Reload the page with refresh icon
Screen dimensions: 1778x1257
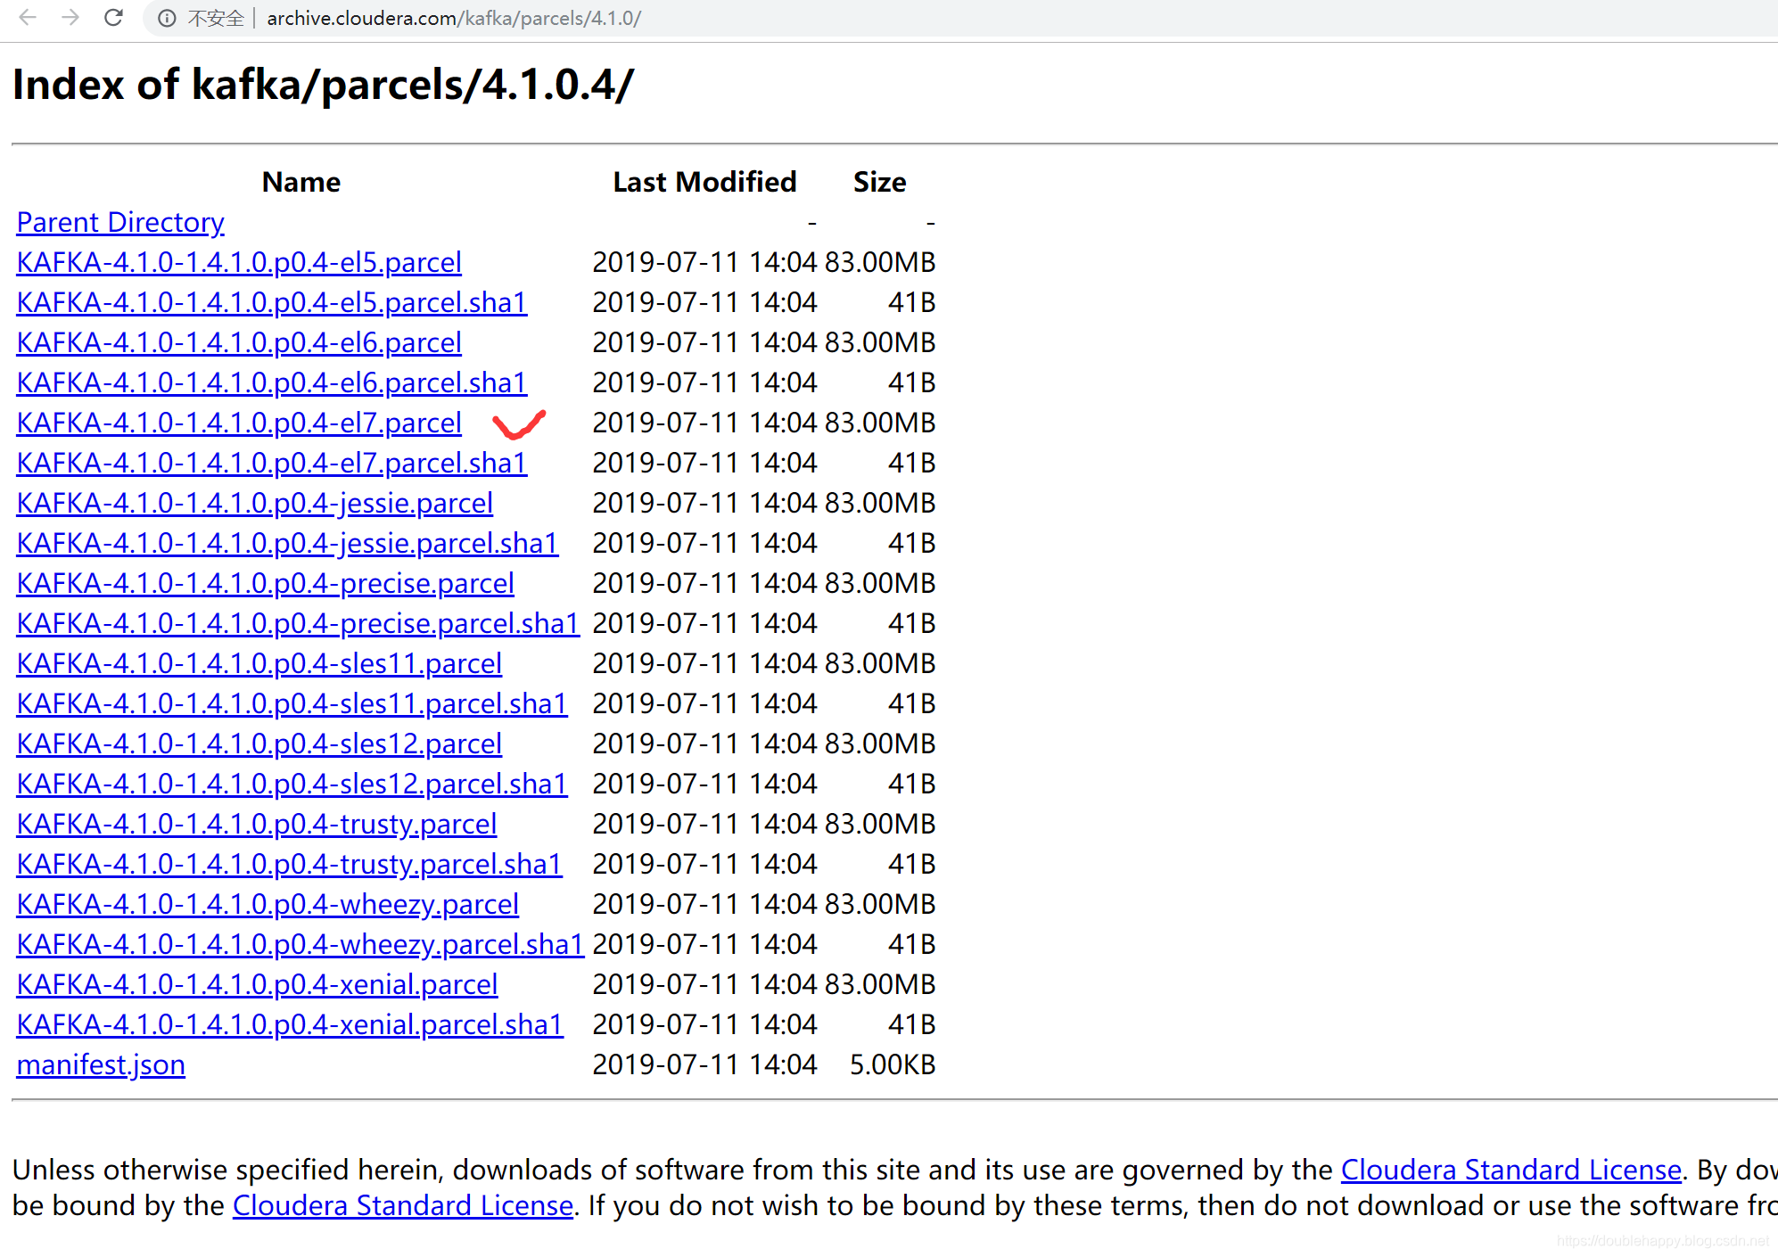(113, 18)
